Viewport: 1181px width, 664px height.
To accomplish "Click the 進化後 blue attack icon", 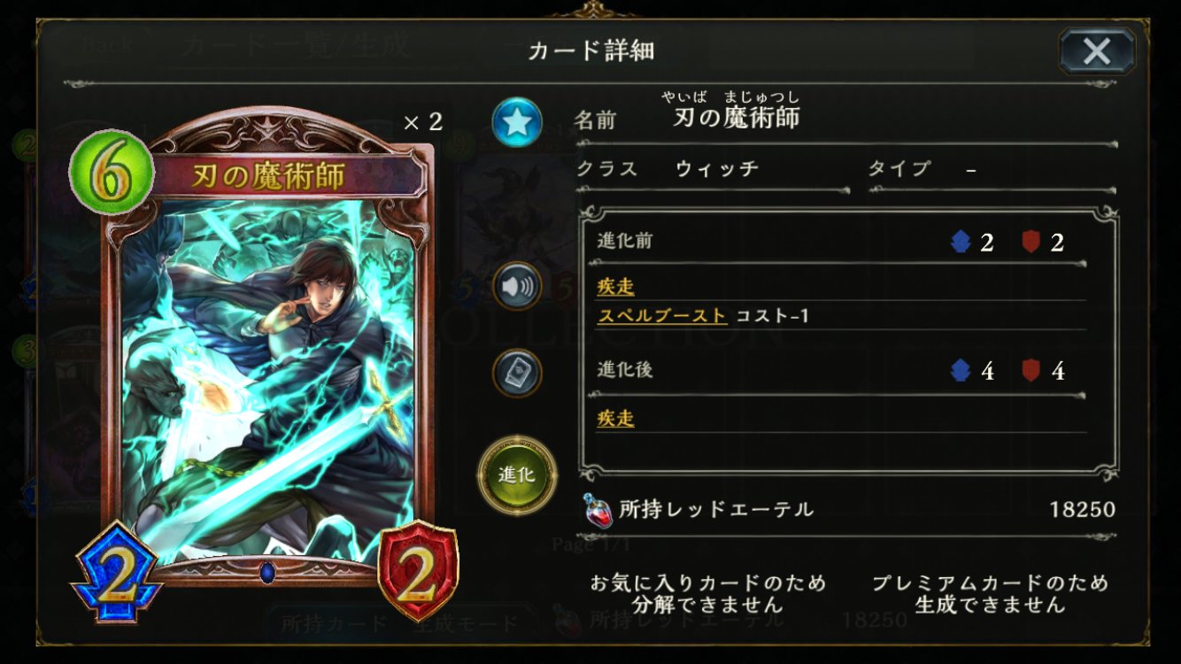I will point(960,370).
